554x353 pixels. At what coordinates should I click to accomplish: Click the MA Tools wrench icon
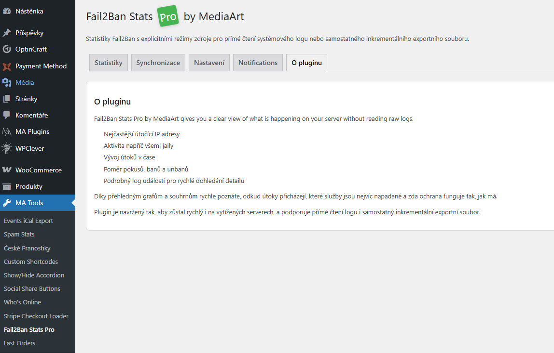tap(7, 203)
